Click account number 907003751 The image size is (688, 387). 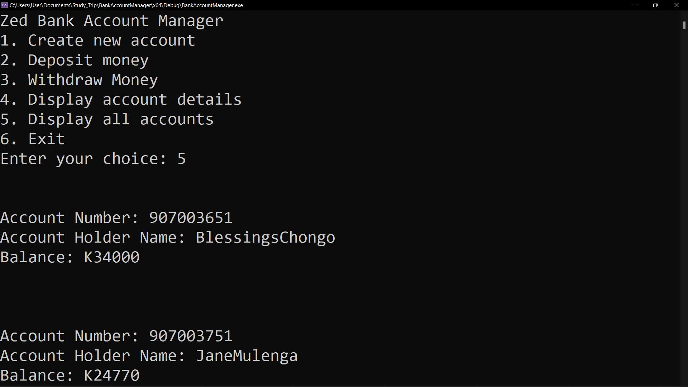point(191,336)
